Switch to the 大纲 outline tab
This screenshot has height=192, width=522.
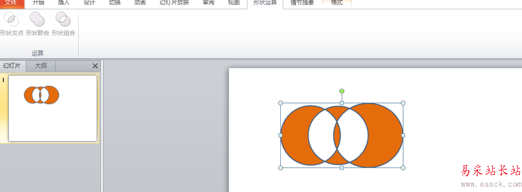coord(41,66)
